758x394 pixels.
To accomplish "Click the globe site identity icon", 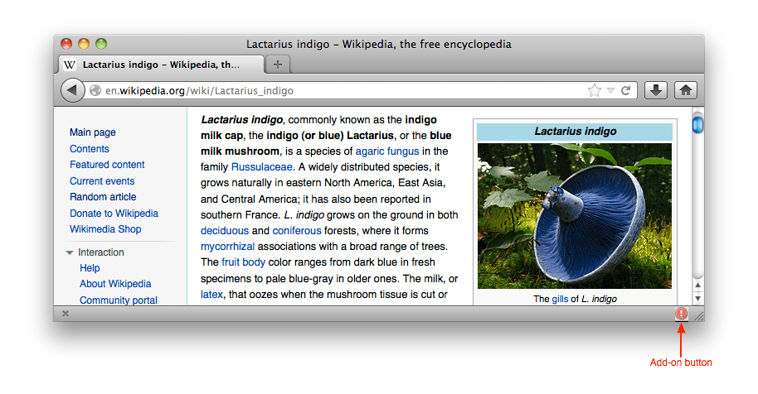I will point(95,90).
